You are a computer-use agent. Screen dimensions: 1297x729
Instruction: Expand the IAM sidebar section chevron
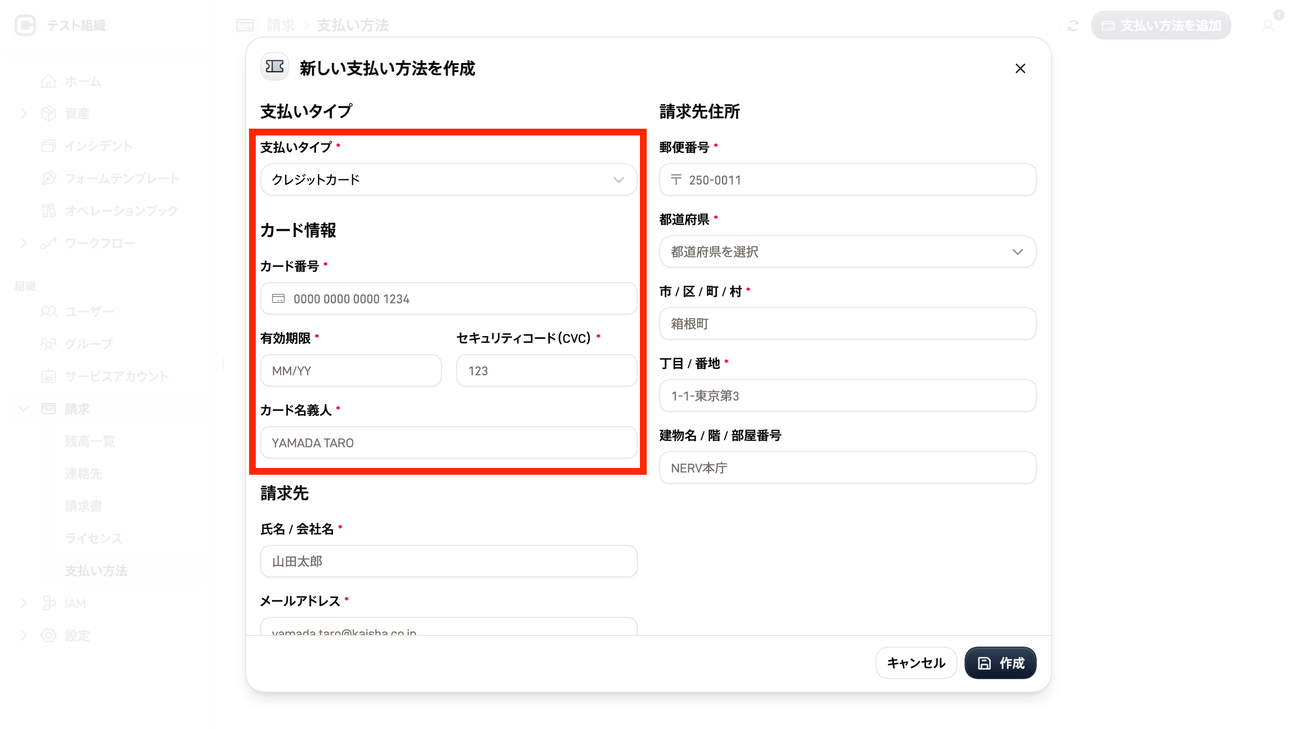tap(23, 603)
